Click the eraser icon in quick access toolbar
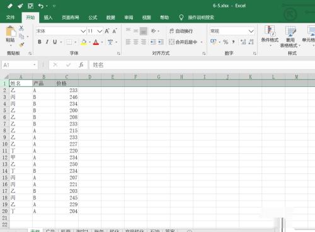This screenshot has width=315, height=232. click(10, 6)
